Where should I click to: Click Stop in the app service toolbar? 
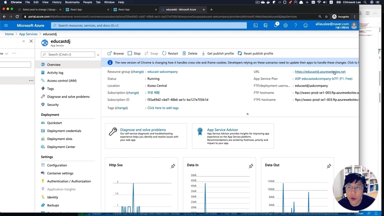(x=134, y=53)
